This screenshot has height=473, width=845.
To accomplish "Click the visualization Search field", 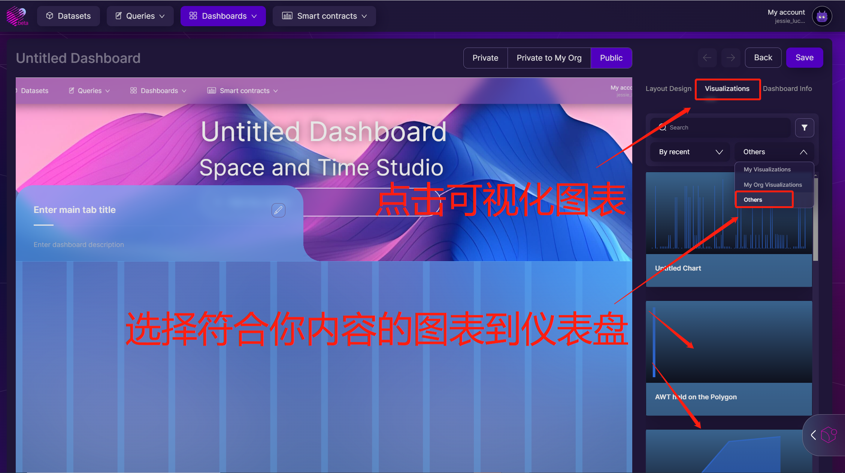I will pos(721,128).
